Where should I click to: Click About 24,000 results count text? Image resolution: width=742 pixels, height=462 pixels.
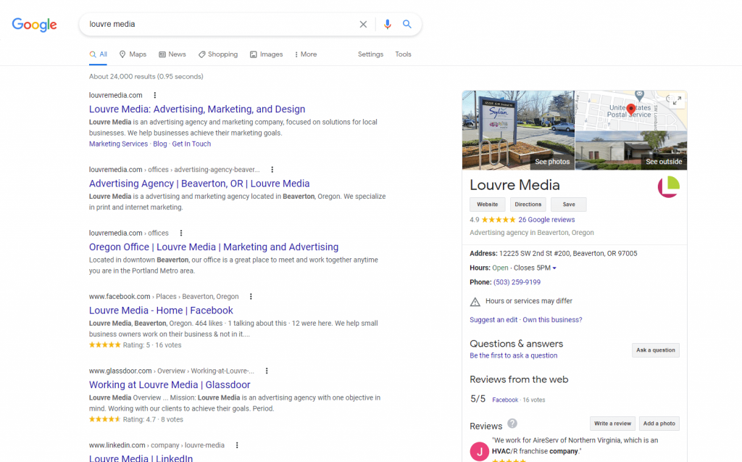coord(146,77)
